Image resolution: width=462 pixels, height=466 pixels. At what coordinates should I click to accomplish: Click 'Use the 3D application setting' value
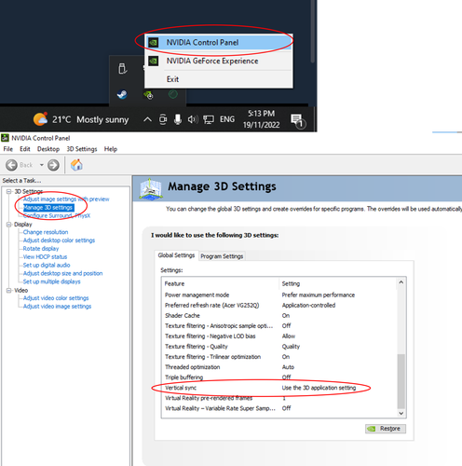pos(319,388)
